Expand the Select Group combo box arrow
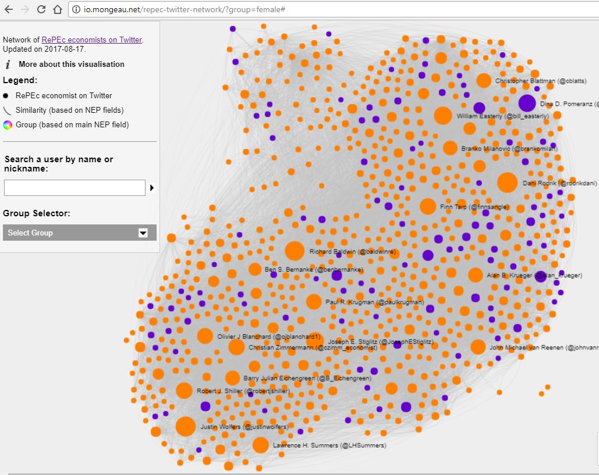 [143, 232]
